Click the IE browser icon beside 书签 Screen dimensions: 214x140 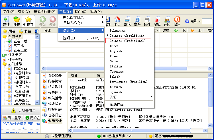[x=36, y=31]
